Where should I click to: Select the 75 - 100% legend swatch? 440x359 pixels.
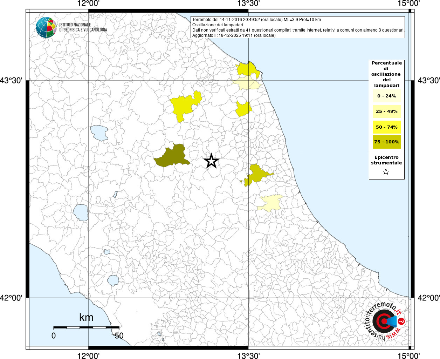386,142
